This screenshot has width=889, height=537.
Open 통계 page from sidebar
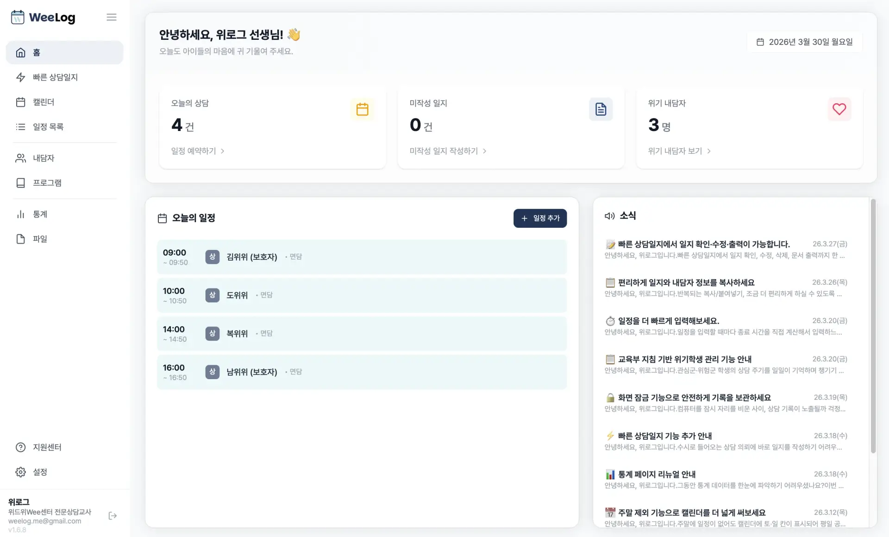pos(40,214)
